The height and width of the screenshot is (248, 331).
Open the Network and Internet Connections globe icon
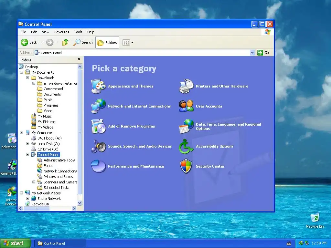click(98, 106)
